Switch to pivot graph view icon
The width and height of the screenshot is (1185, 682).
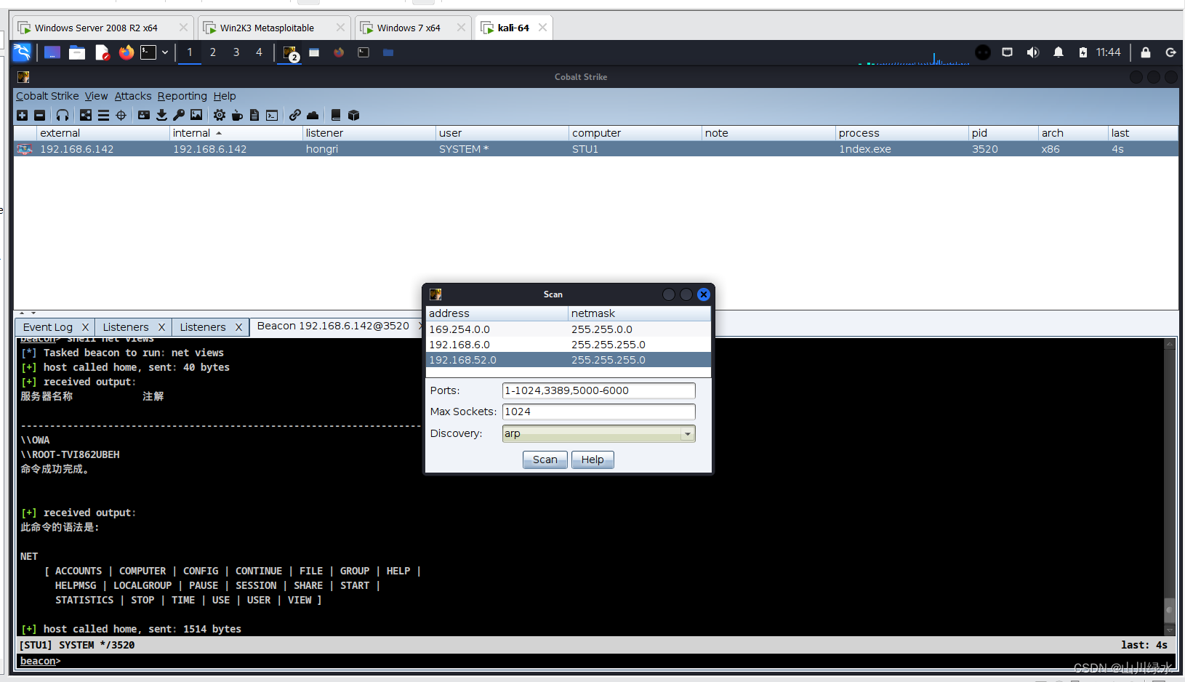point(86,115)
